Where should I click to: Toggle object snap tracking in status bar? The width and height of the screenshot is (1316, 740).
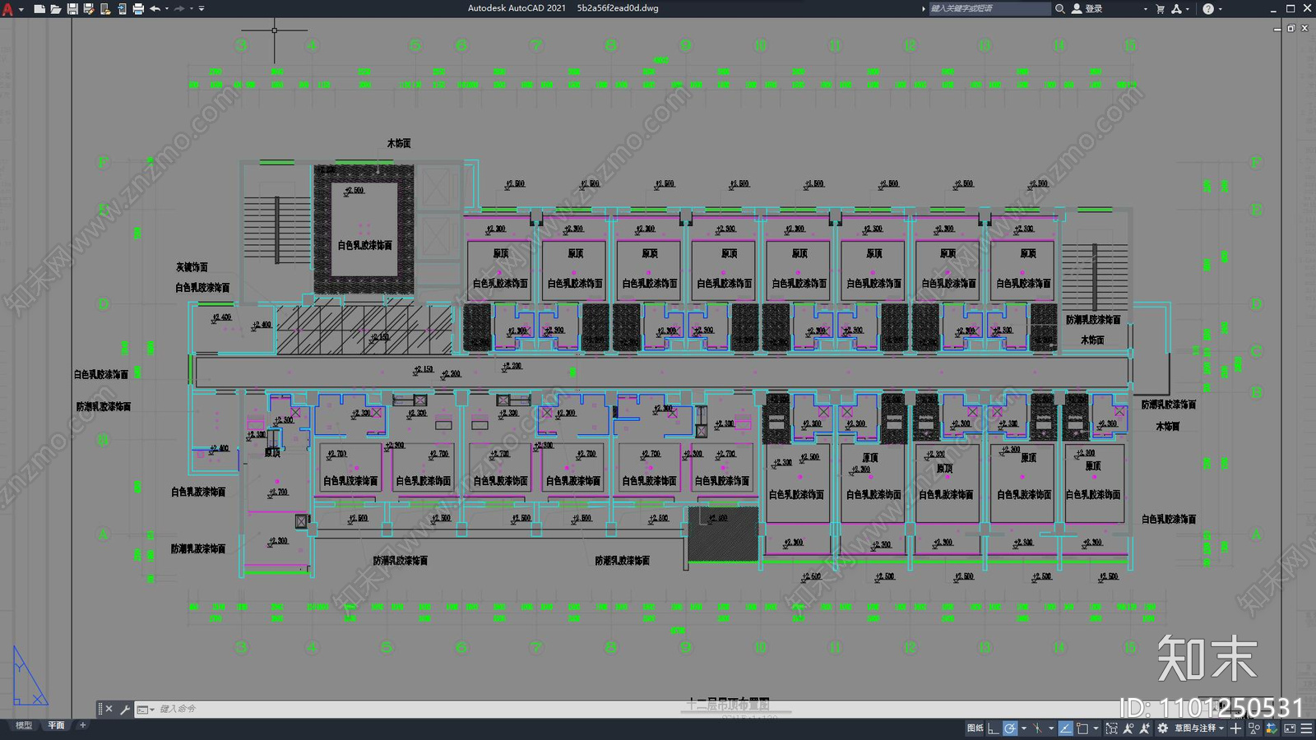(1066, 728)
